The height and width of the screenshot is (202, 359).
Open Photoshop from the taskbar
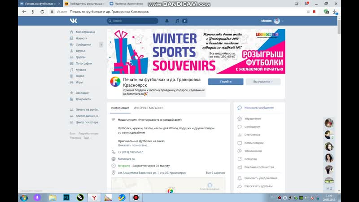coord(66,198)
